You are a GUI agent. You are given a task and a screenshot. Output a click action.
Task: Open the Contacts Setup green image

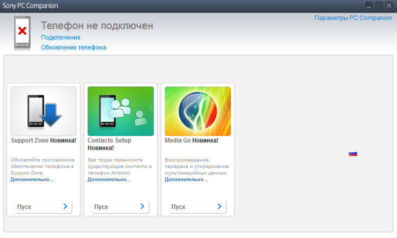click(x=121, y=111)
